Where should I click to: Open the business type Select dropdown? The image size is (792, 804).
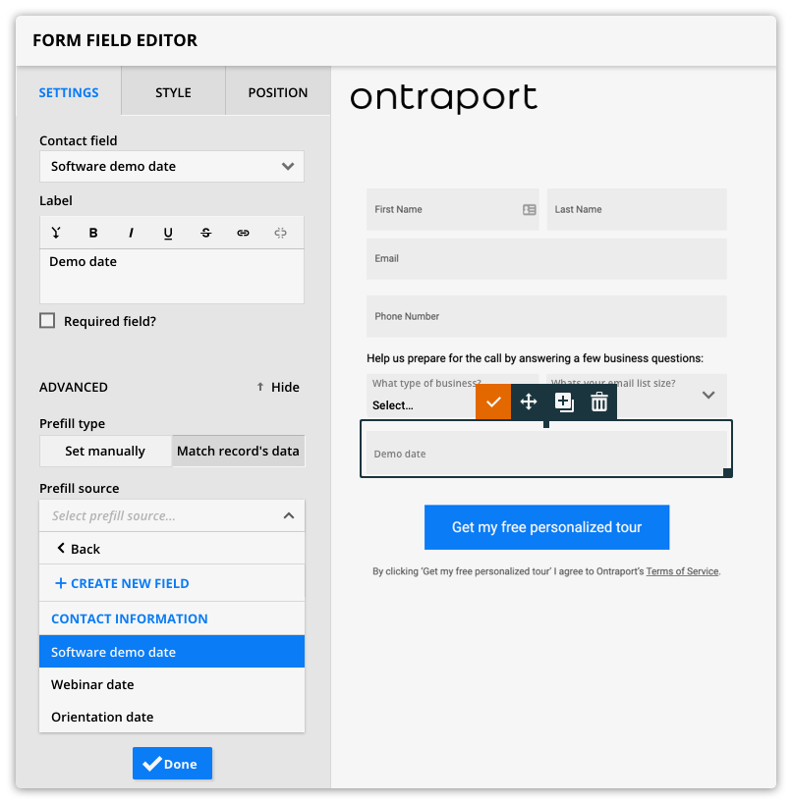pos(421,396)
